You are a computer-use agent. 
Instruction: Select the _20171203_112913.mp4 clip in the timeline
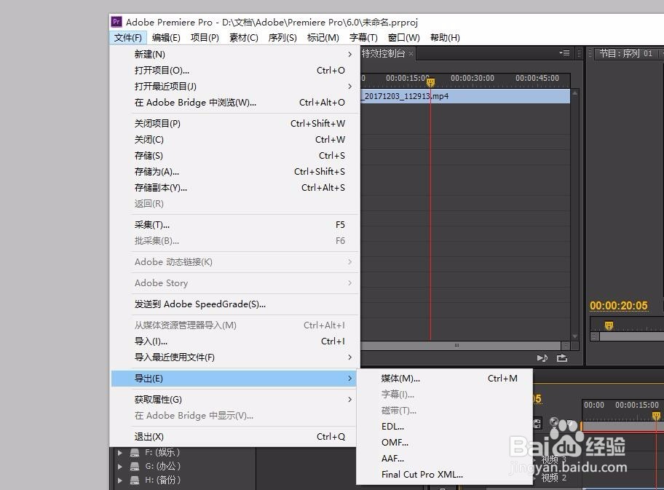(466, 95)
